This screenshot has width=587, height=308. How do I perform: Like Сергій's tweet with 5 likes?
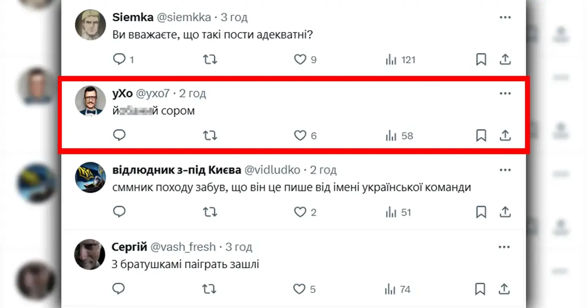299,289
